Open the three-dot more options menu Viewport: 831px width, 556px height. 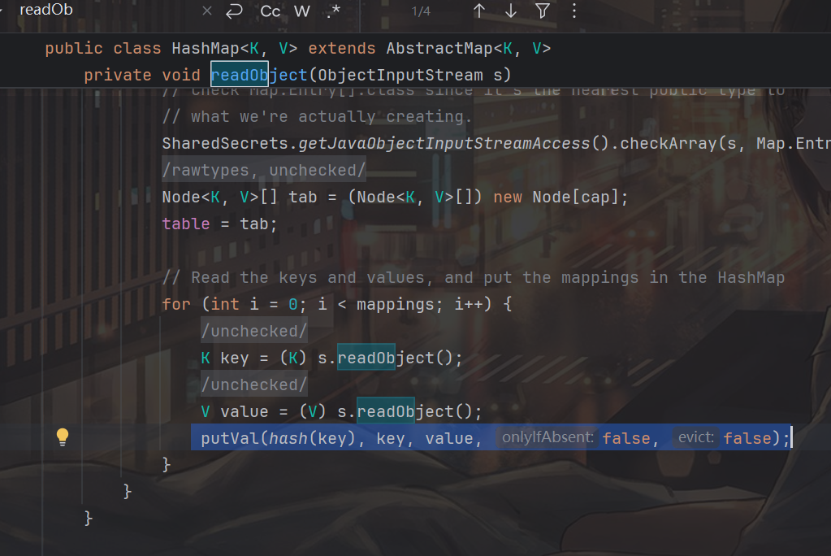574,11
